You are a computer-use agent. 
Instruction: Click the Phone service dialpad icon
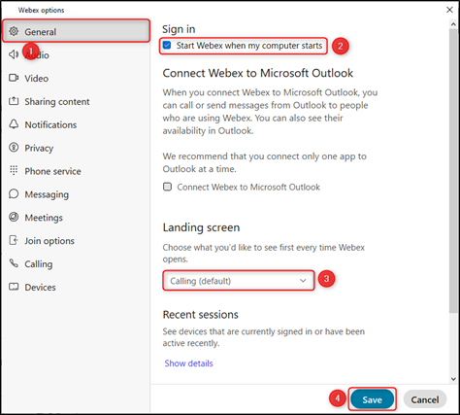(x=14, y=170)
